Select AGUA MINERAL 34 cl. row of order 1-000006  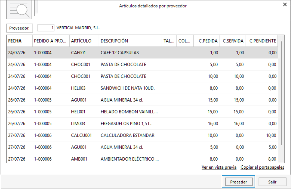(x=142, y=147)
